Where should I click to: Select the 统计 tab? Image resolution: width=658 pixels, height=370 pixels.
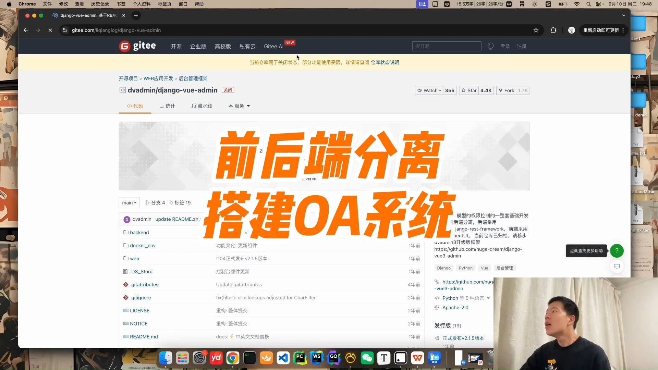click(167, 106)
